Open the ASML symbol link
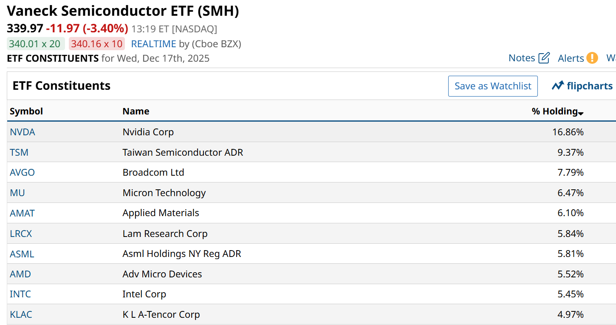Screen dimensions: 616x325 pyautogui.click(x=22, y=254)
